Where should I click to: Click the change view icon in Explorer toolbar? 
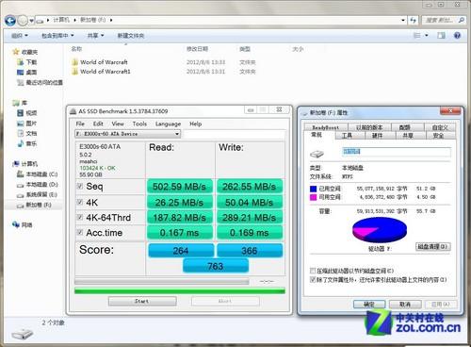click(417, 35)
